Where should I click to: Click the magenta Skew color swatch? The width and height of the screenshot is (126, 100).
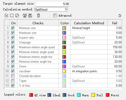coord(64,66)
